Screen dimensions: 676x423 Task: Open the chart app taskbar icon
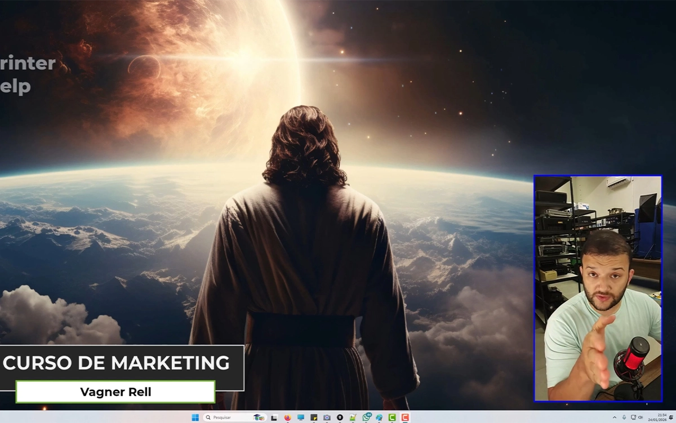click(353, 417)
